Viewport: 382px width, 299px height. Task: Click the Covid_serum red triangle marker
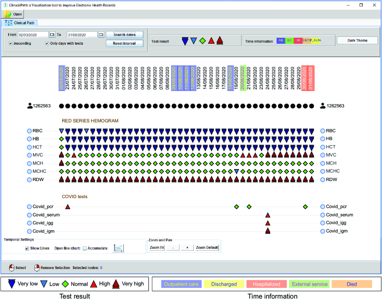(x=268, y=215)
